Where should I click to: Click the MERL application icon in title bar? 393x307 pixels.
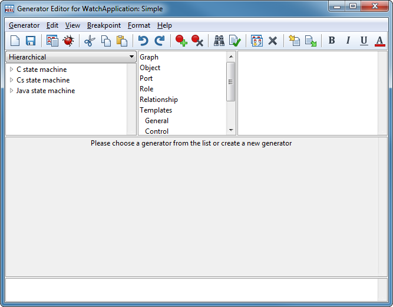pyautogui.click(x=9, y=8)
